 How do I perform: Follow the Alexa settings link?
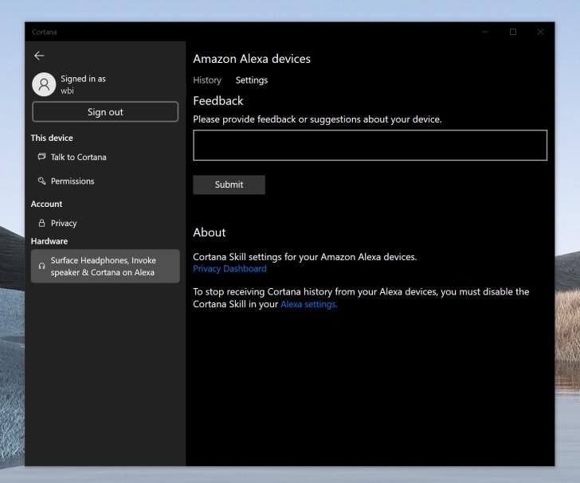coord(309,304)
